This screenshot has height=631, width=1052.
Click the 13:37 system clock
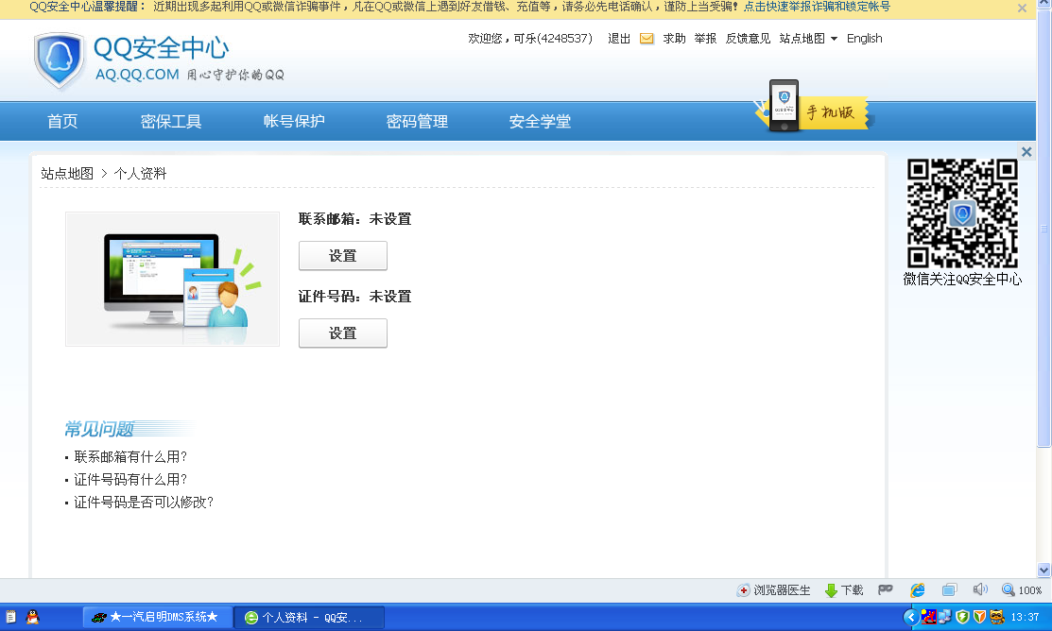pyautogui.click(x=1025, y=617)
